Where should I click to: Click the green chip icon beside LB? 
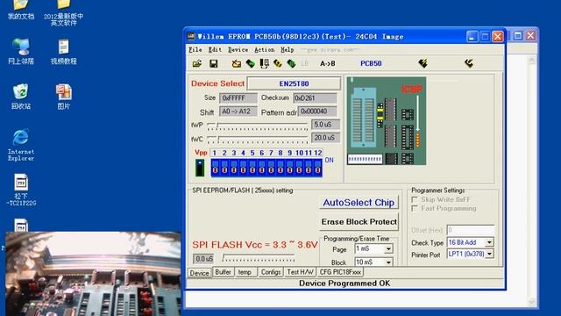[x=291, y=64]
